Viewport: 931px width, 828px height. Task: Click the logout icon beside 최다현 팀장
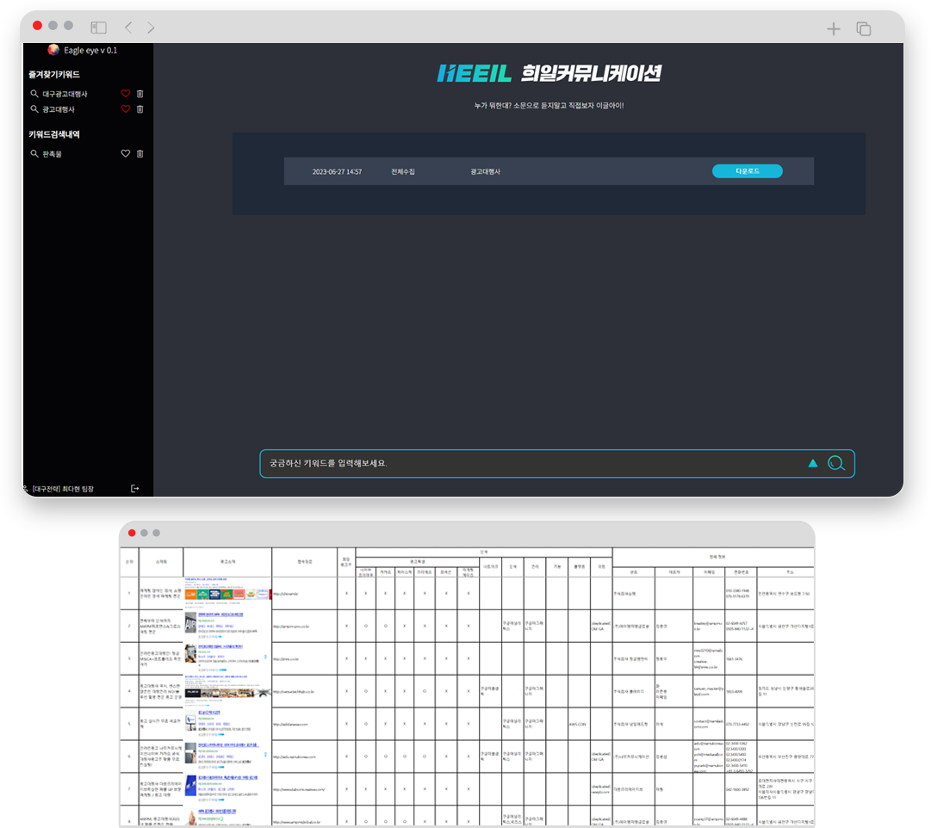pos(135,489)
